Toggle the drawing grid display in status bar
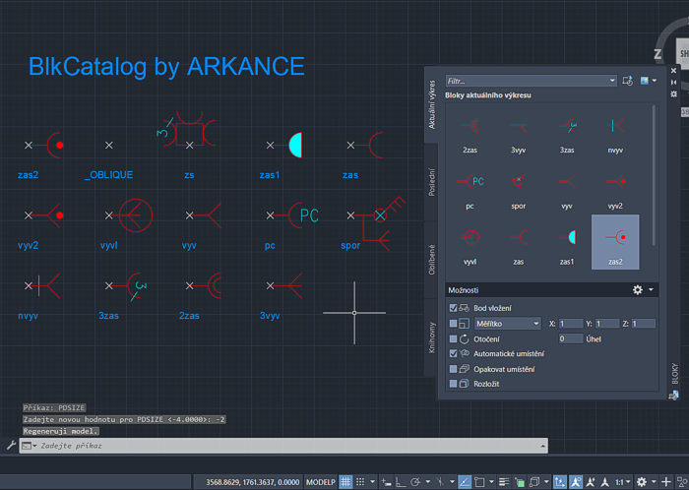 pyautogui.click(x=345, y=482)
